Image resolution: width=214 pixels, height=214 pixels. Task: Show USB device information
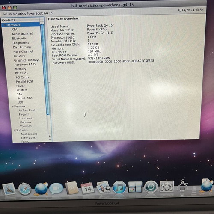[x=20, y=102]
